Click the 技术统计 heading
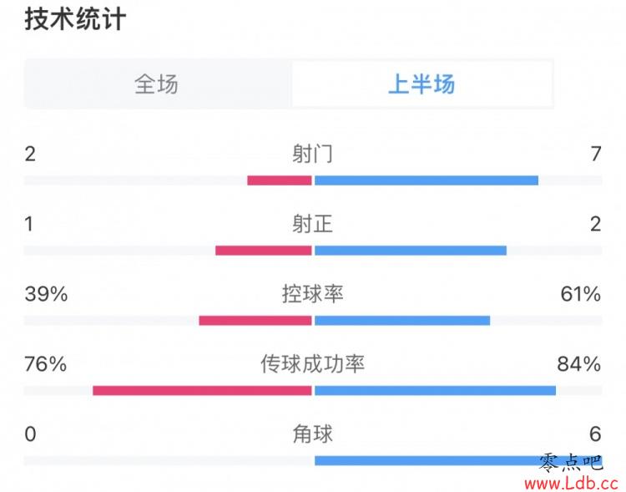 click(x=75, y=18)
